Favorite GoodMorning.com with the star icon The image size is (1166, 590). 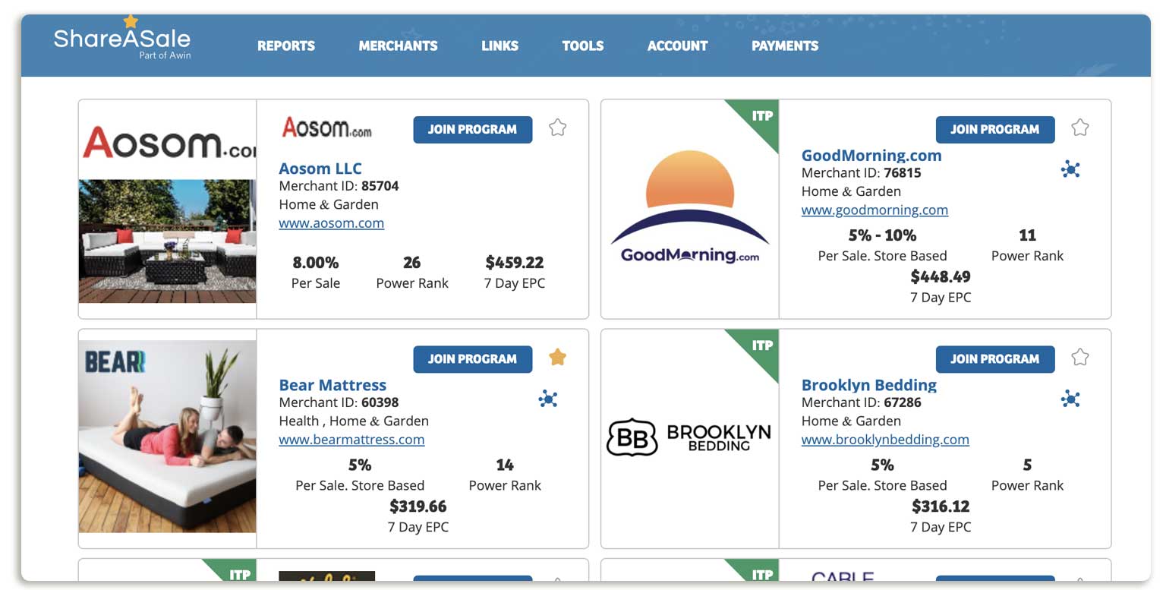coord(1079,128)
